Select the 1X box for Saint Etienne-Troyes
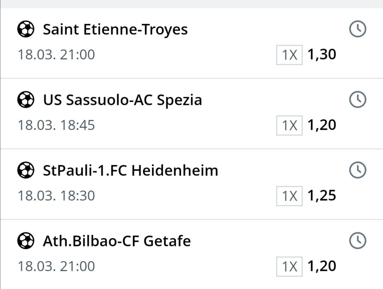This screenshot has width=383, height=289. click(x=289, y=55)
